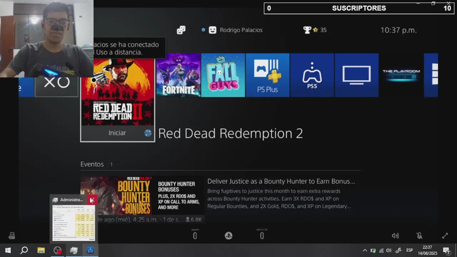The width and height of the screenshot is (457, 257).
Task: Open the Bounty Hunter Bonuses event image
Action: (x=143, y=195)
